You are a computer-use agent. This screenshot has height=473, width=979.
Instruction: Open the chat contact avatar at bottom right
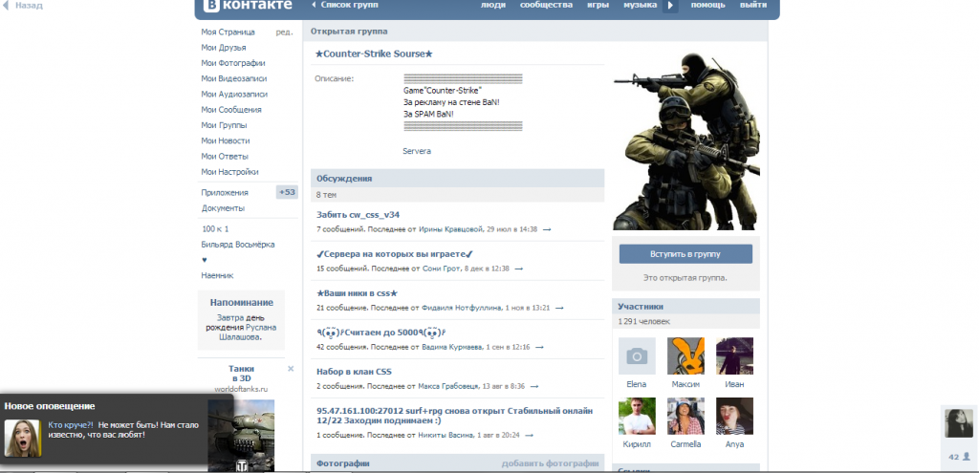coord(957,423)
